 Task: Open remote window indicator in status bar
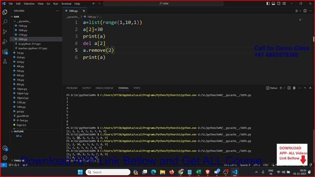tap(4, 165)
